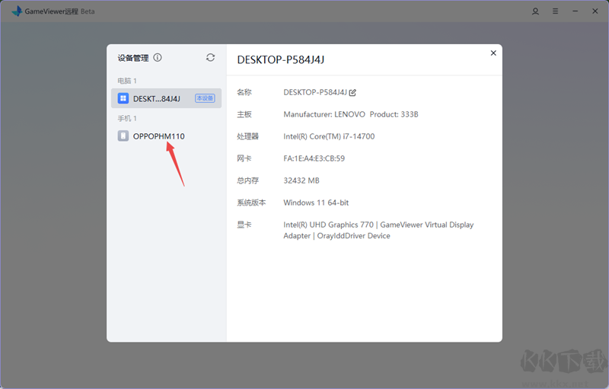Select the DESKT...84J4J computer entry
The width and height of the screenshot is (609, 389).
click(x=157, y=98)
